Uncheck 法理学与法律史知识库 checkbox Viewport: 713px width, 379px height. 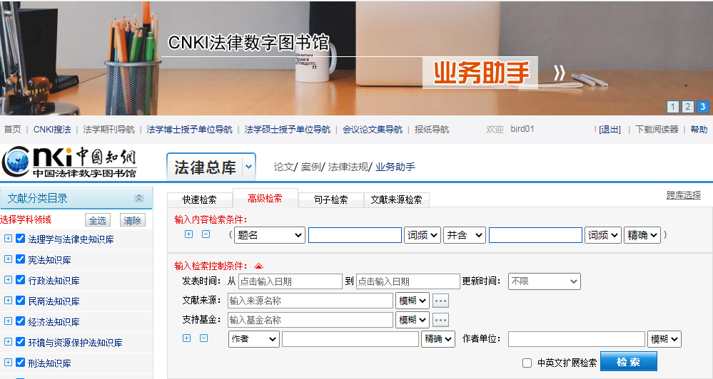[x=21, y=238]
